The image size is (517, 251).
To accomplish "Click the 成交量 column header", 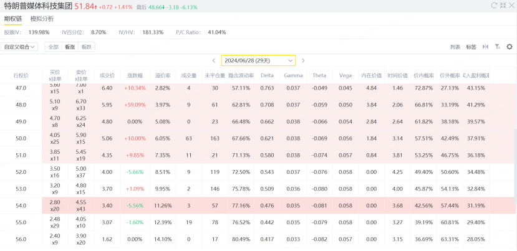I will tap(188, 75).
